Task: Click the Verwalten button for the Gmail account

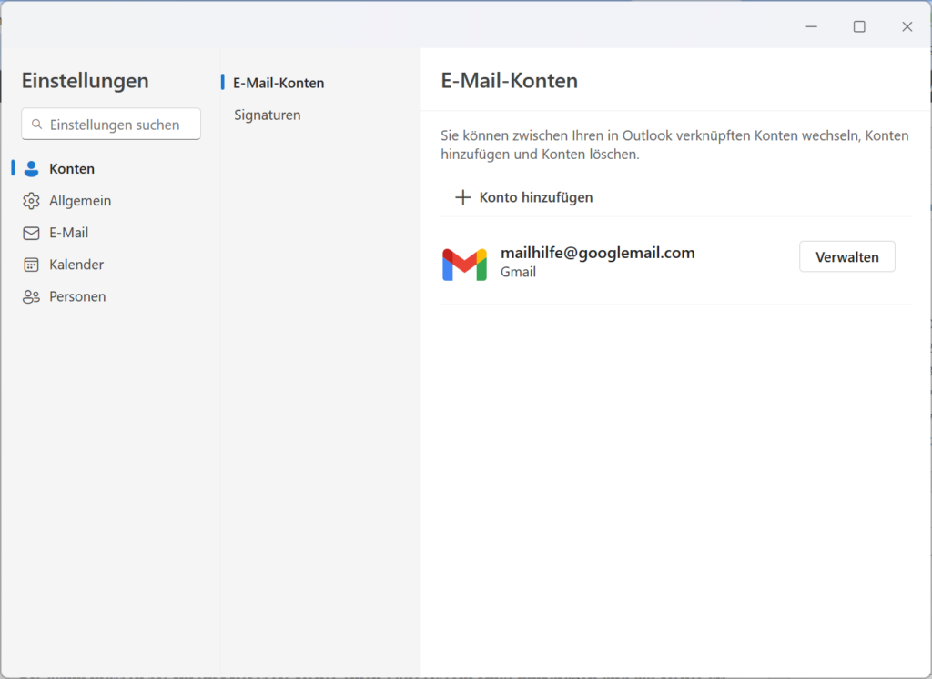Action: coord(846,256)
